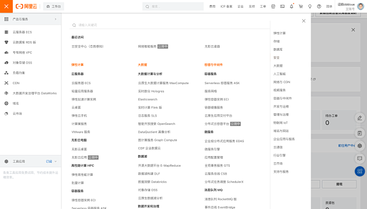Open the 支持 top menu
Image resolution: width=367 pixels, height=209 pixels.
pos(252,7)
